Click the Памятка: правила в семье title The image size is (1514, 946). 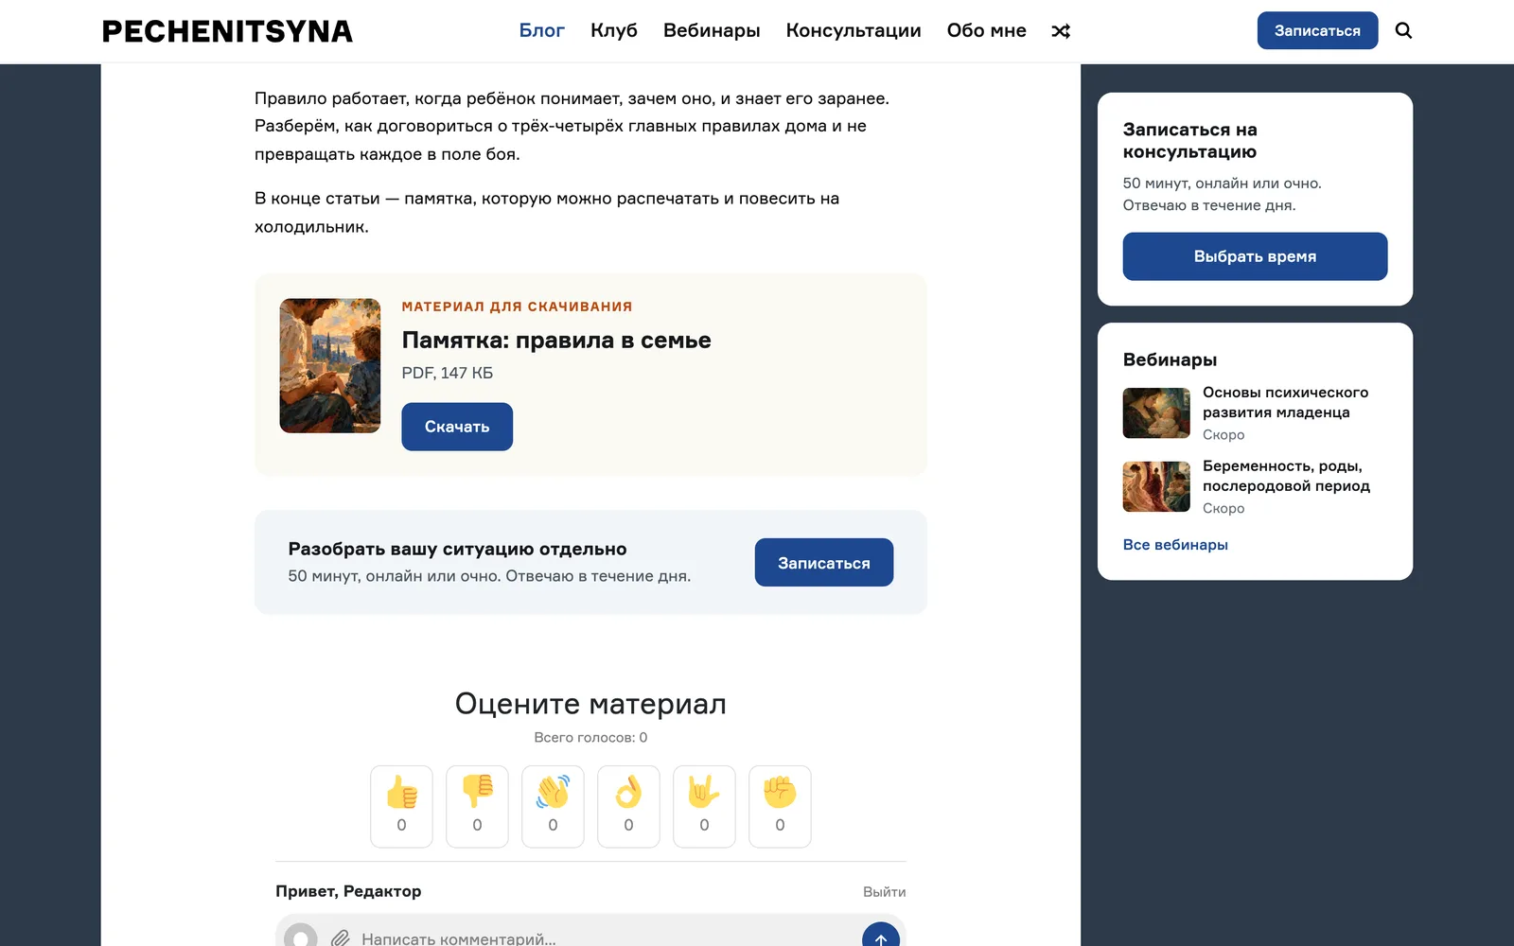click(556, 341)
